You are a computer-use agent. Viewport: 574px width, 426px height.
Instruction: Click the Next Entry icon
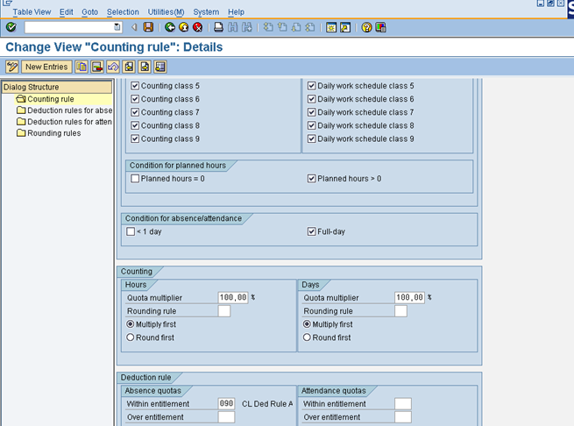[145, 67]
